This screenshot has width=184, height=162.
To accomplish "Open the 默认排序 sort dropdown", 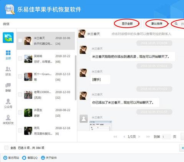I will pos(157,24).
